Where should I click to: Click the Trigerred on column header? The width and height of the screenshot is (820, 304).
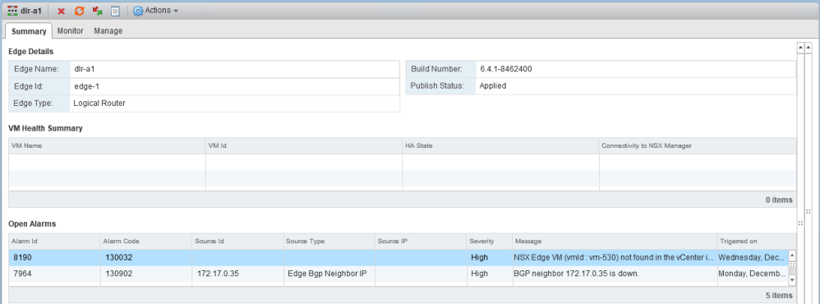[757, 242]
